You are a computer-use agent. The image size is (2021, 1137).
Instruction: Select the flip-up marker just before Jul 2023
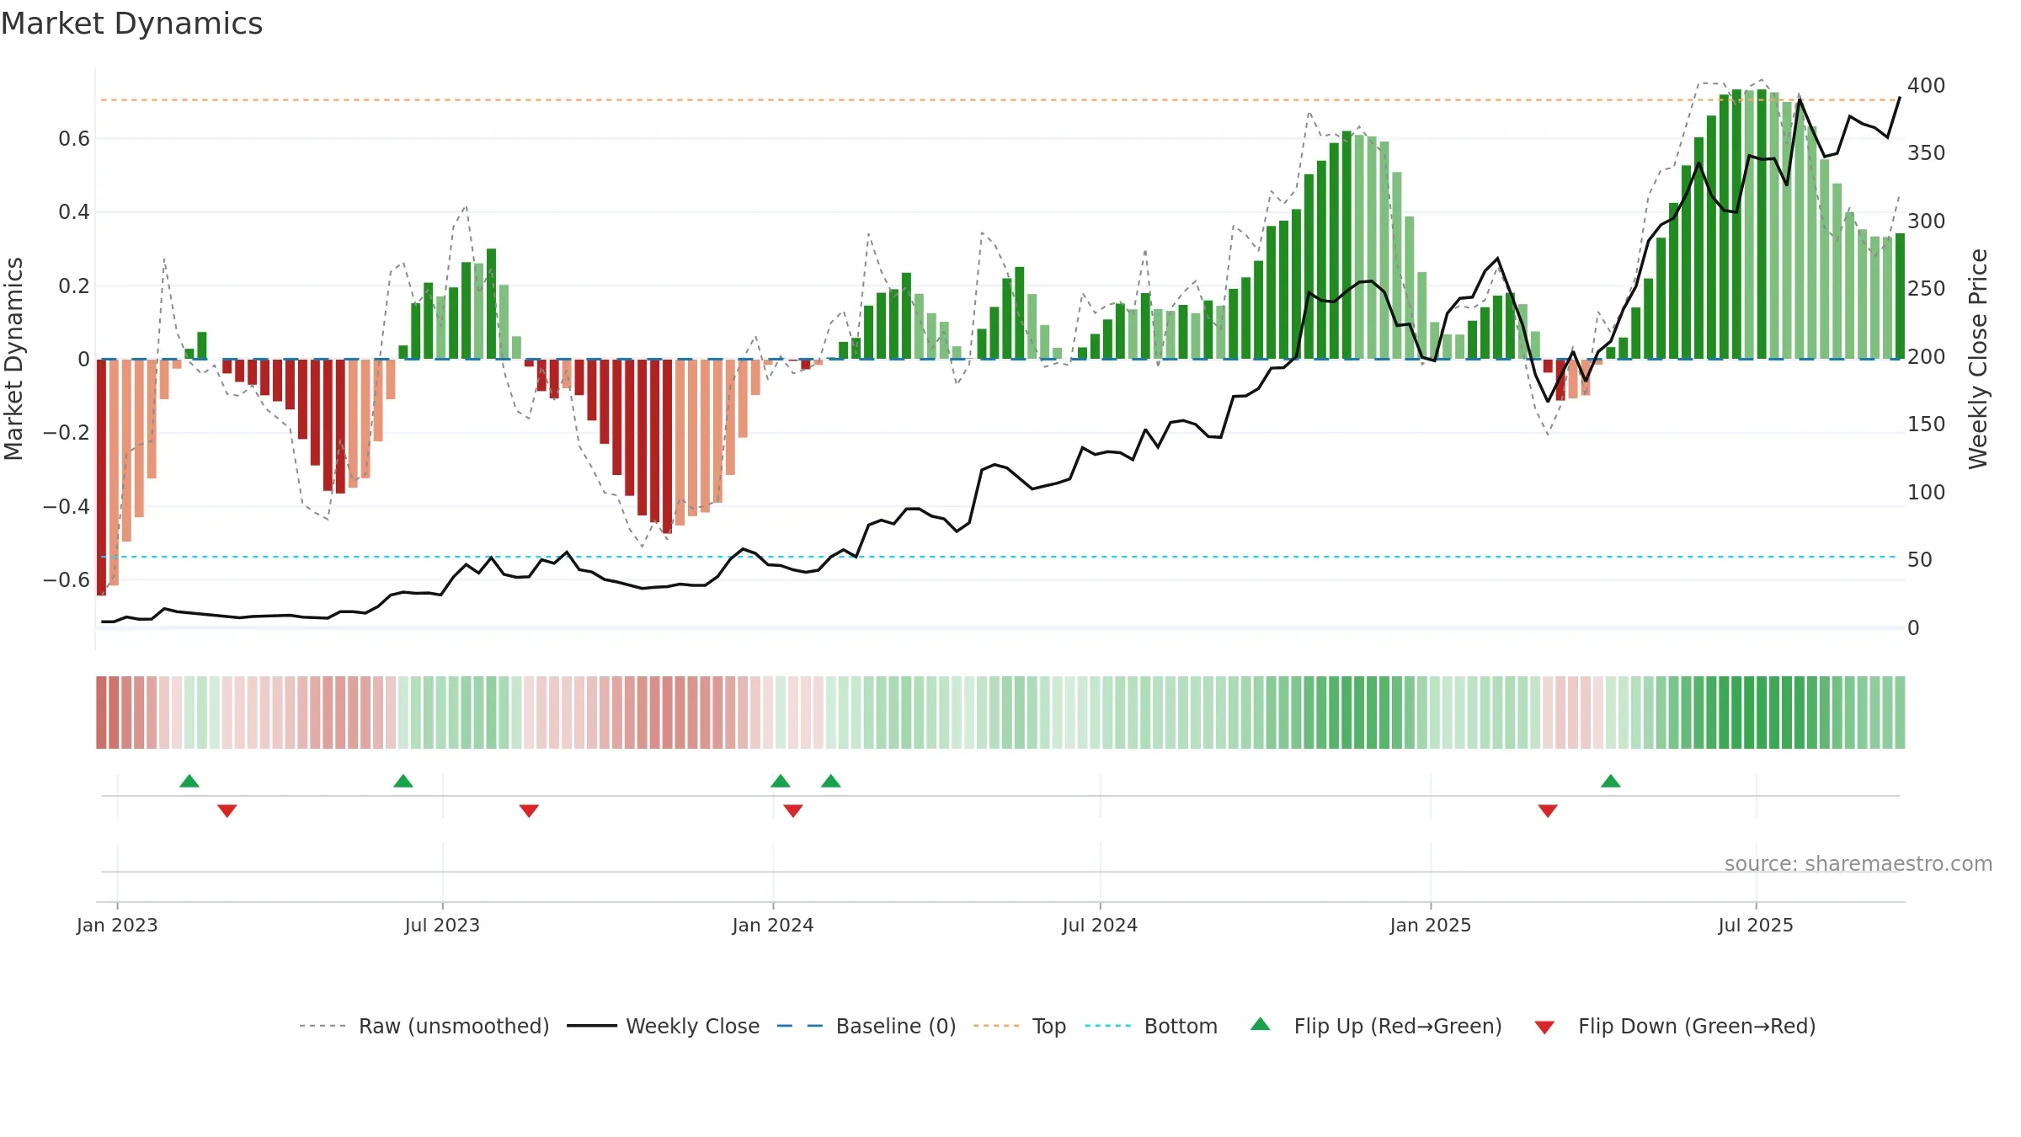(x=403, y=781)
